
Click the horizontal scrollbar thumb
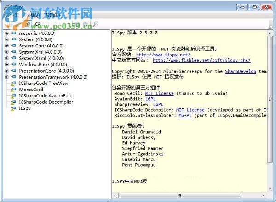[x=179, y=195]
